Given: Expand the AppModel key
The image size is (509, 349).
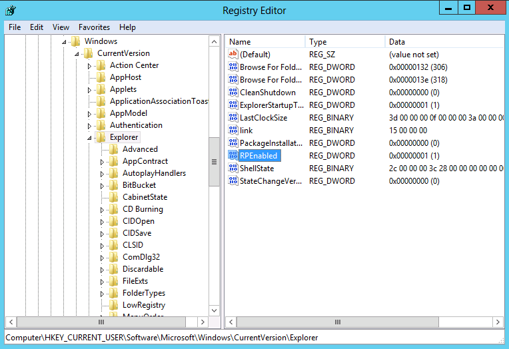Looking at the screenshot, I should coord(89,114).
